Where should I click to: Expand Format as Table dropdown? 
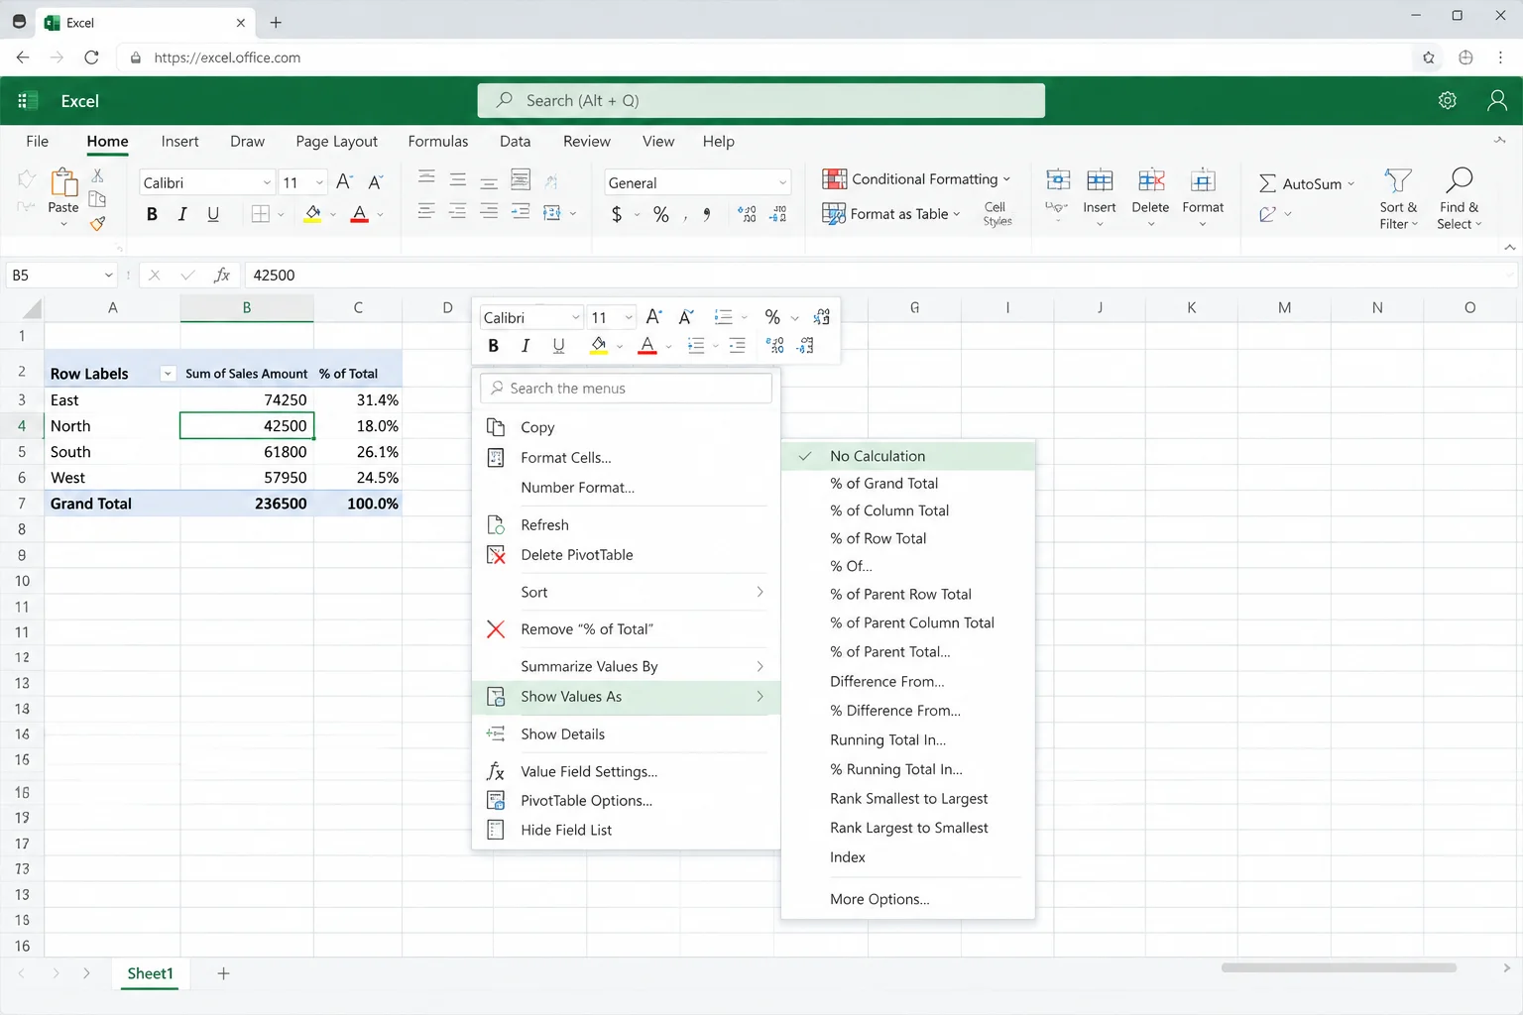(x=957, y=214)
